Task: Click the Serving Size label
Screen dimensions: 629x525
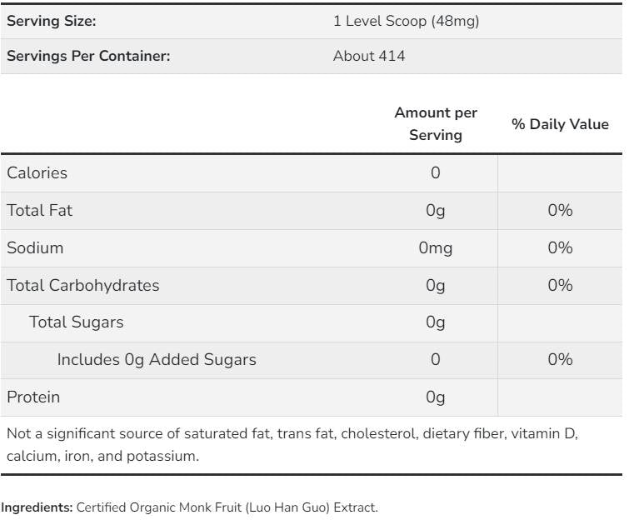Action: click(52, 22)
